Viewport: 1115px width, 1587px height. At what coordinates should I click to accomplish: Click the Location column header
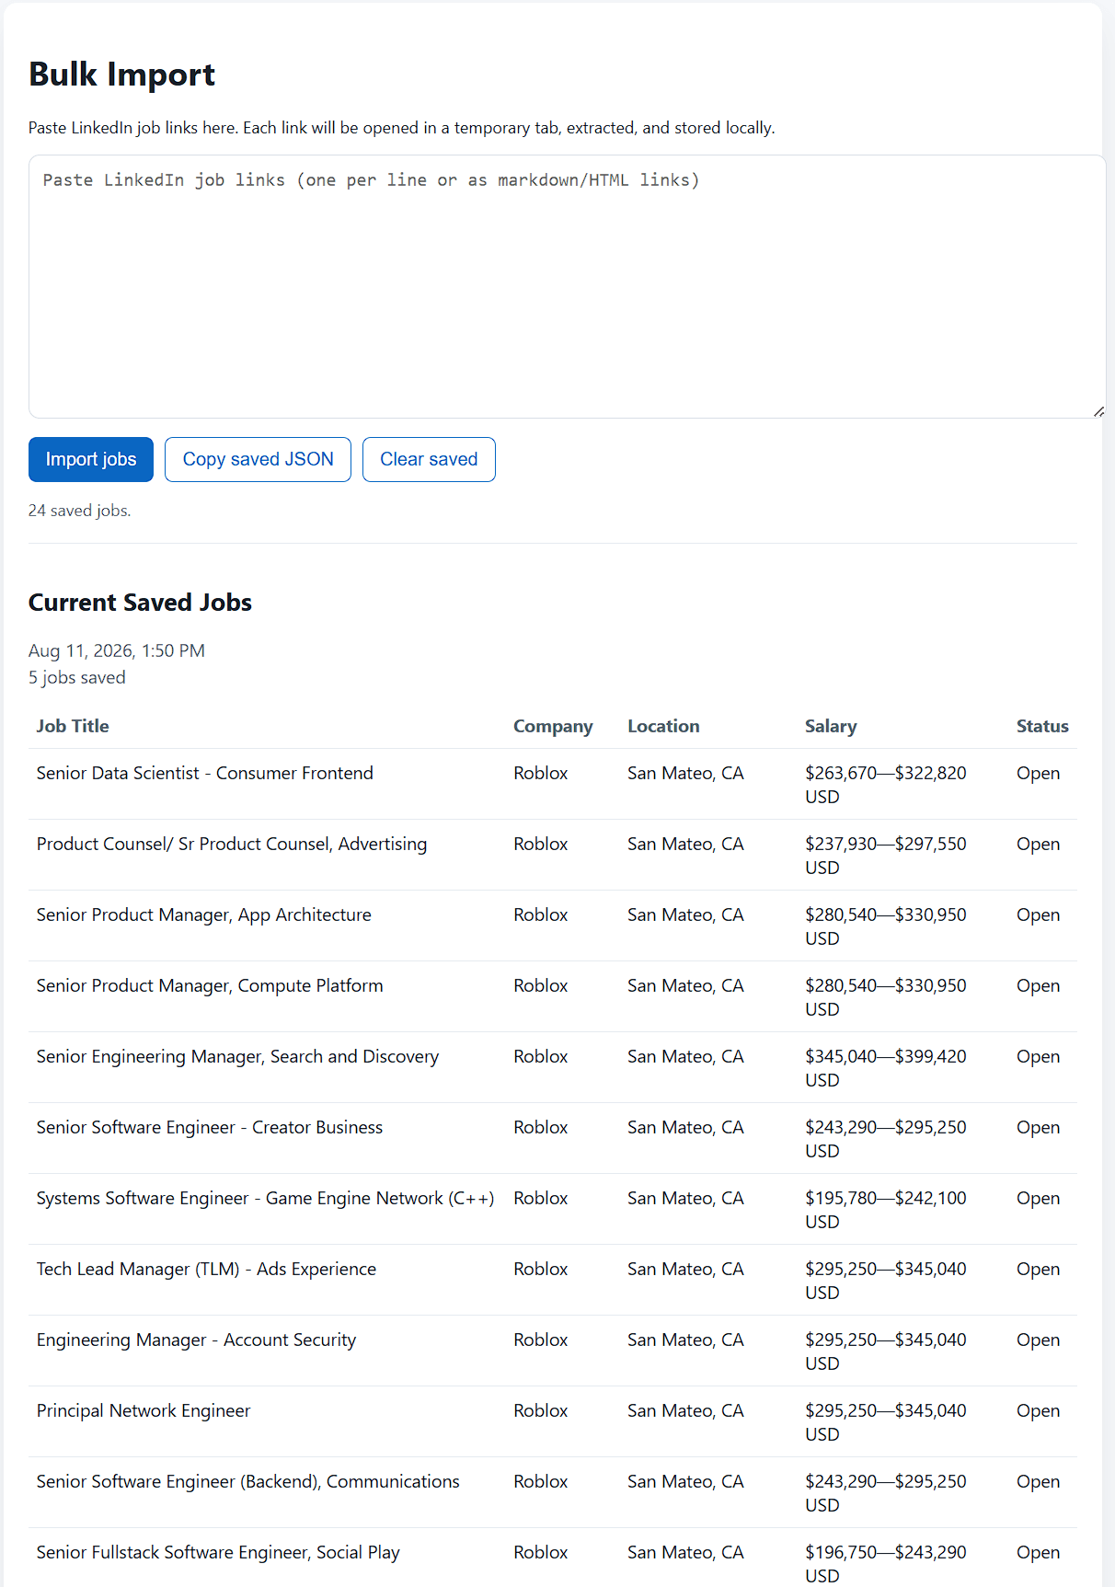[663, 726]
